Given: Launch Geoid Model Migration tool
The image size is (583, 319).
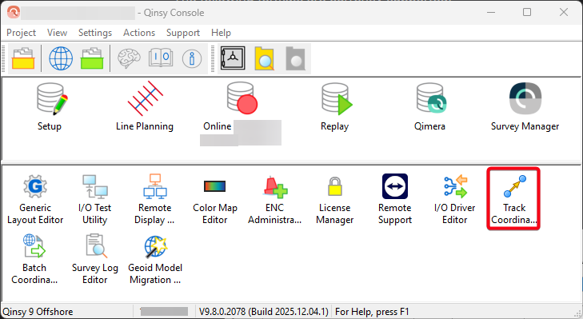Looking at the screenshot, I should point(155,260).
